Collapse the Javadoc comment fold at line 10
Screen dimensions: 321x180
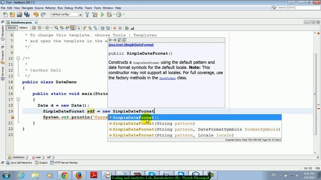point(18,58)
